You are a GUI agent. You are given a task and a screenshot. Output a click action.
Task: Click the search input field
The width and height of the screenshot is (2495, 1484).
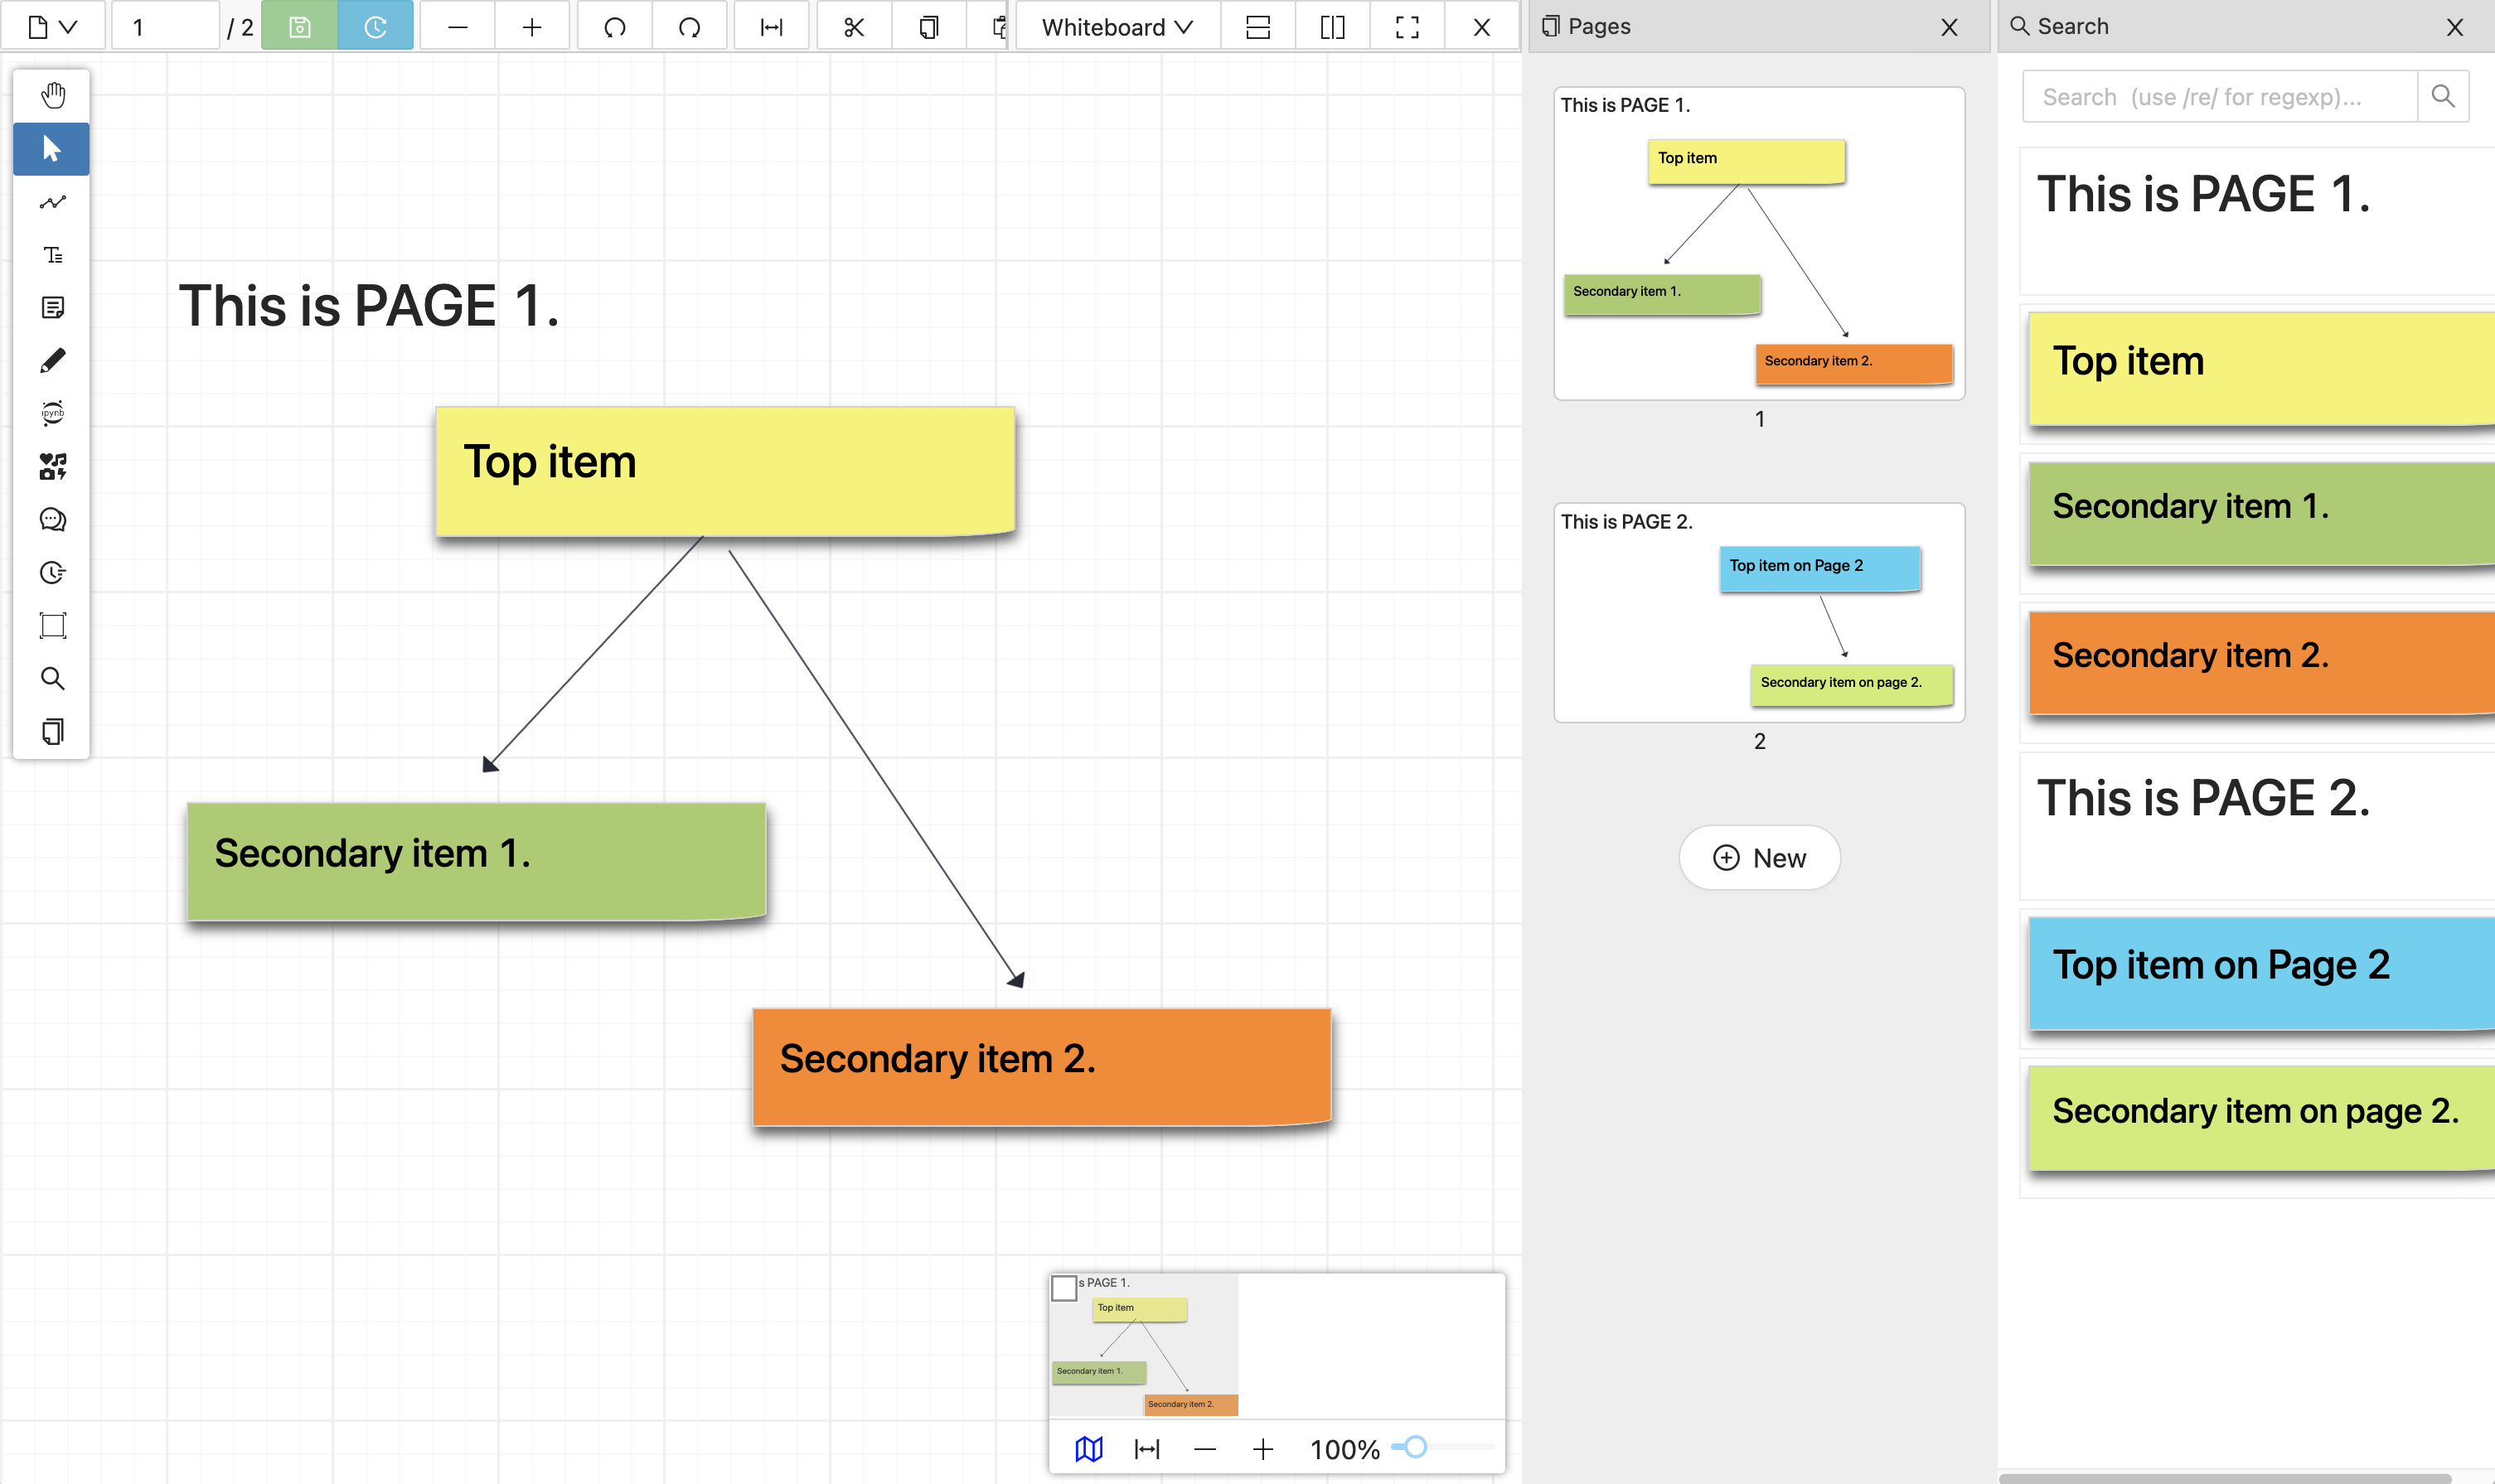(x=2219, y=97)
